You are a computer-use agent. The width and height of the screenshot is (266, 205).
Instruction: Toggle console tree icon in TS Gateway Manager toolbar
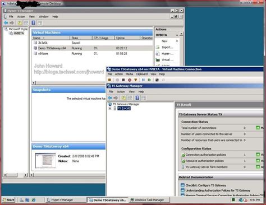click(130, 97)
